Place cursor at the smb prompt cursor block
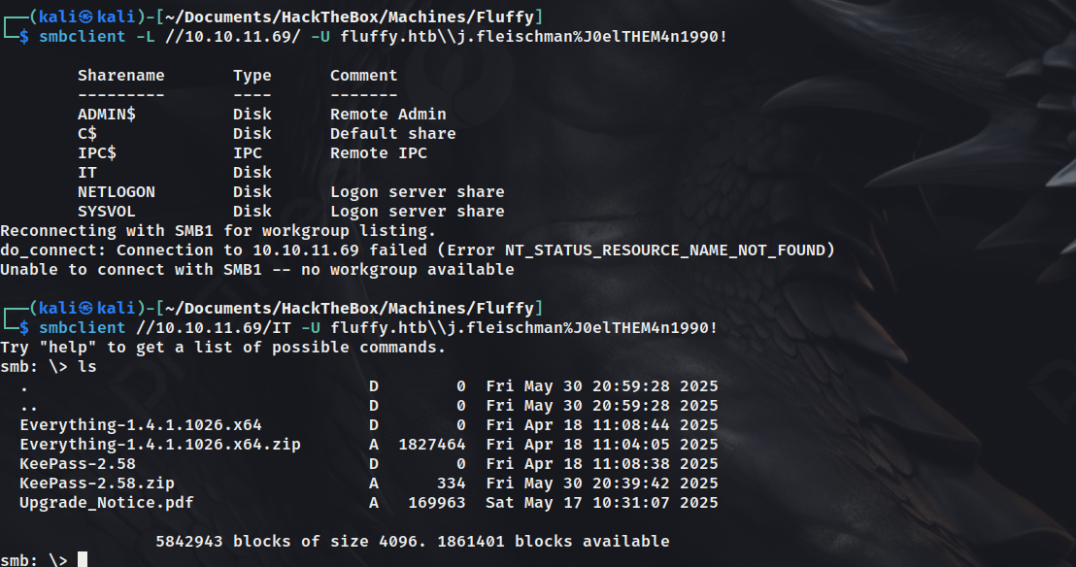Image resolution: width=1076 pixels, height=567 pixels. click(83, 559)
